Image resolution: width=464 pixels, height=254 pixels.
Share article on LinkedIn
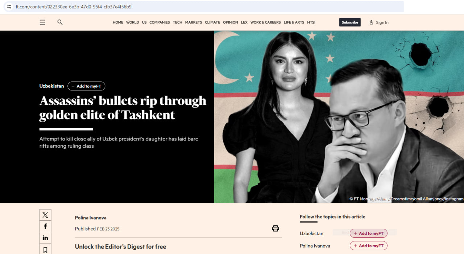click(x=45, y=238)
